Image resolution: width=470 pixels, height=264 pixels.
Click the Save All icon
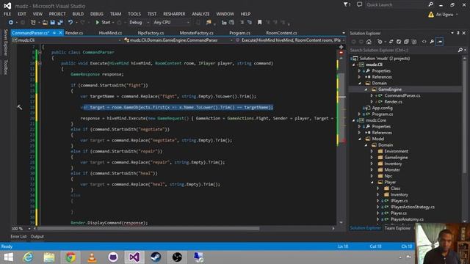[60, 23]
